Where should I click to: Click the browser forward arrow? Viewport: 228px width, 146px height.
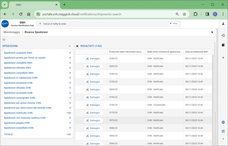(x=13, y=14)
